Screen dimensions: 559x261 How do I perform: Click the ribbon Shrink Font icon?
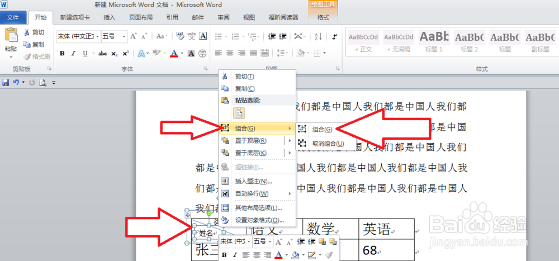coord(144,36)
